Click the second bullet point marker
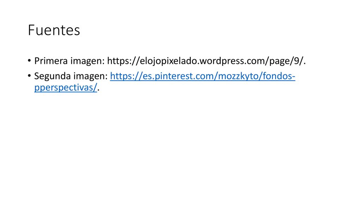Image resolution: width=361 pixels, height=203 pixels. [x=29, y=76]
